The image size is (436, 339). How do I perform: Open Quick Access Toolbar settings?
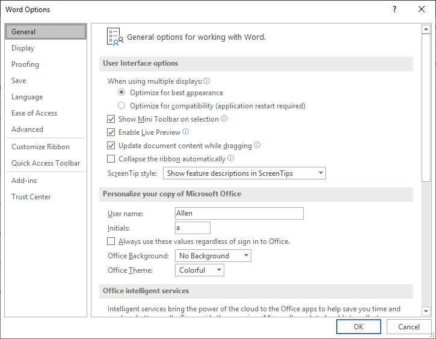(46, 163)
